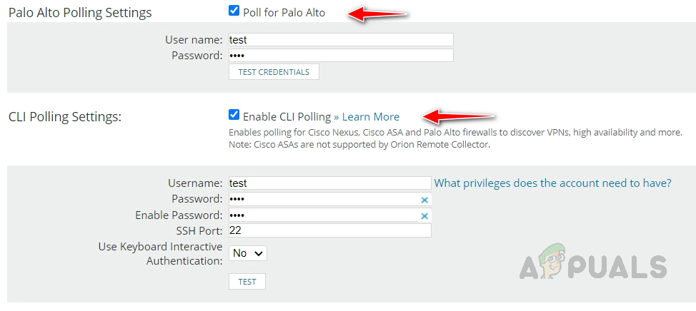The height and width of the screenshot is (311, 696).
Task: Click the Palo Alto Password field
Action: point(341,56)
